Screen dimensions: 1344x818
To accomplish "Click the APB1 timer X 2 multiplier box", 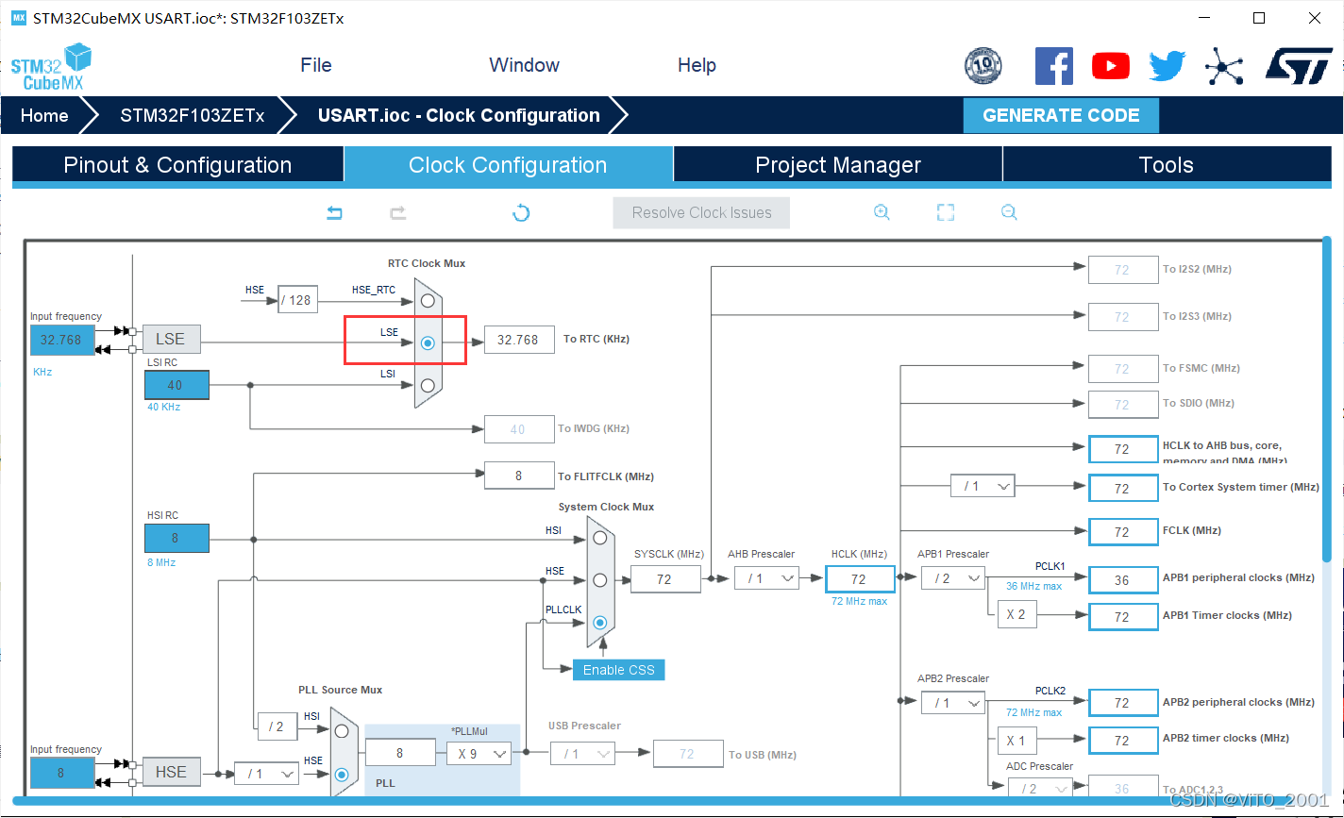I will [1016, 614].
